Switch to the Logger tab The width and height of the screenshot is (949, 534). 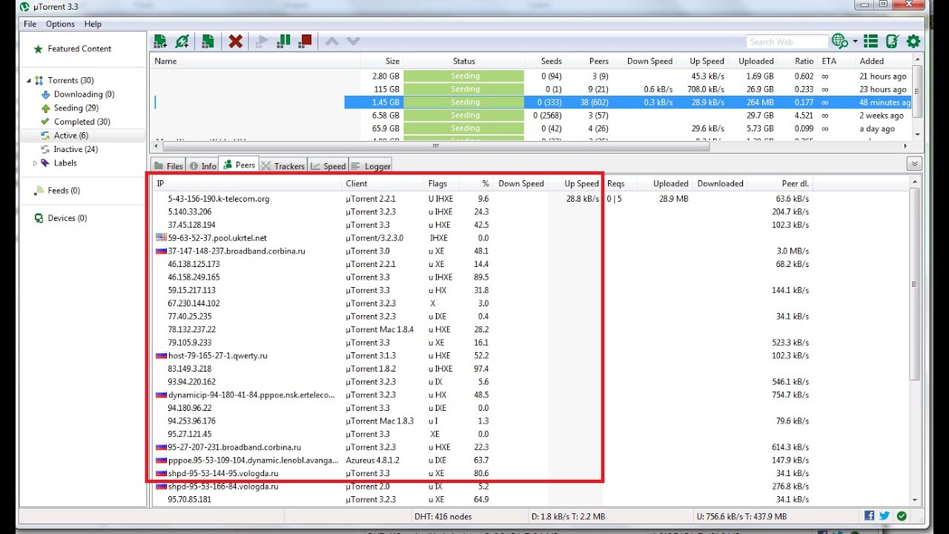click(x=370, y=166)
